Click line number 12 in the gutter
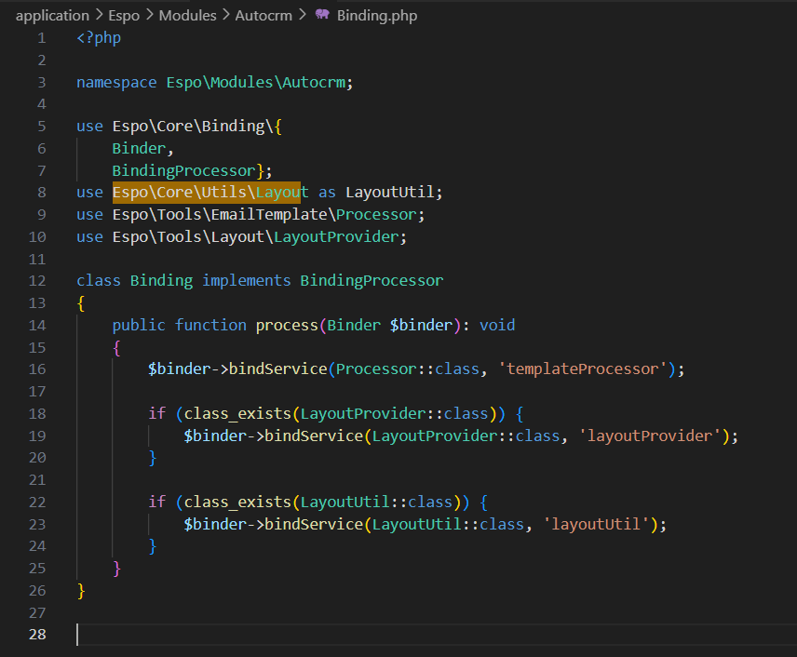This screenshot has height=657, width=797. click(37, 280)
